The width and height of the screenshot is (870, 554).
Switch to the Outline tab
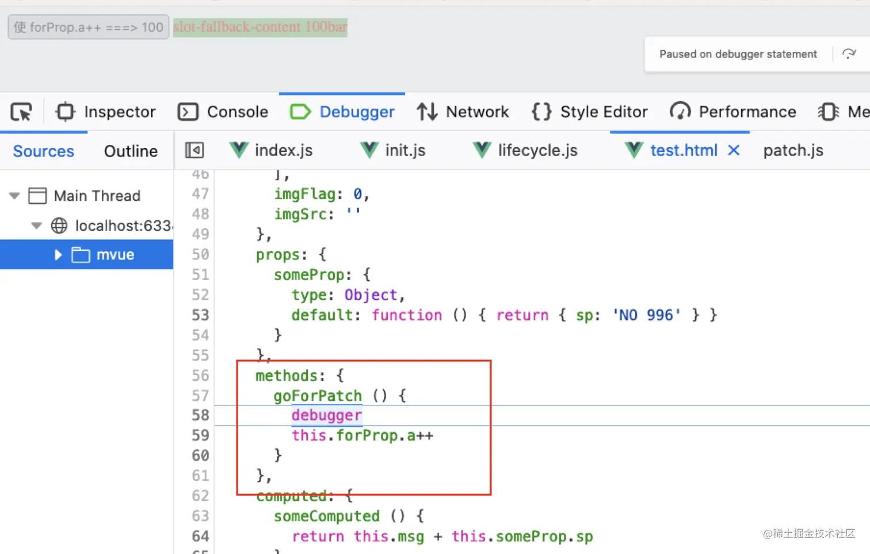point(131,151)
